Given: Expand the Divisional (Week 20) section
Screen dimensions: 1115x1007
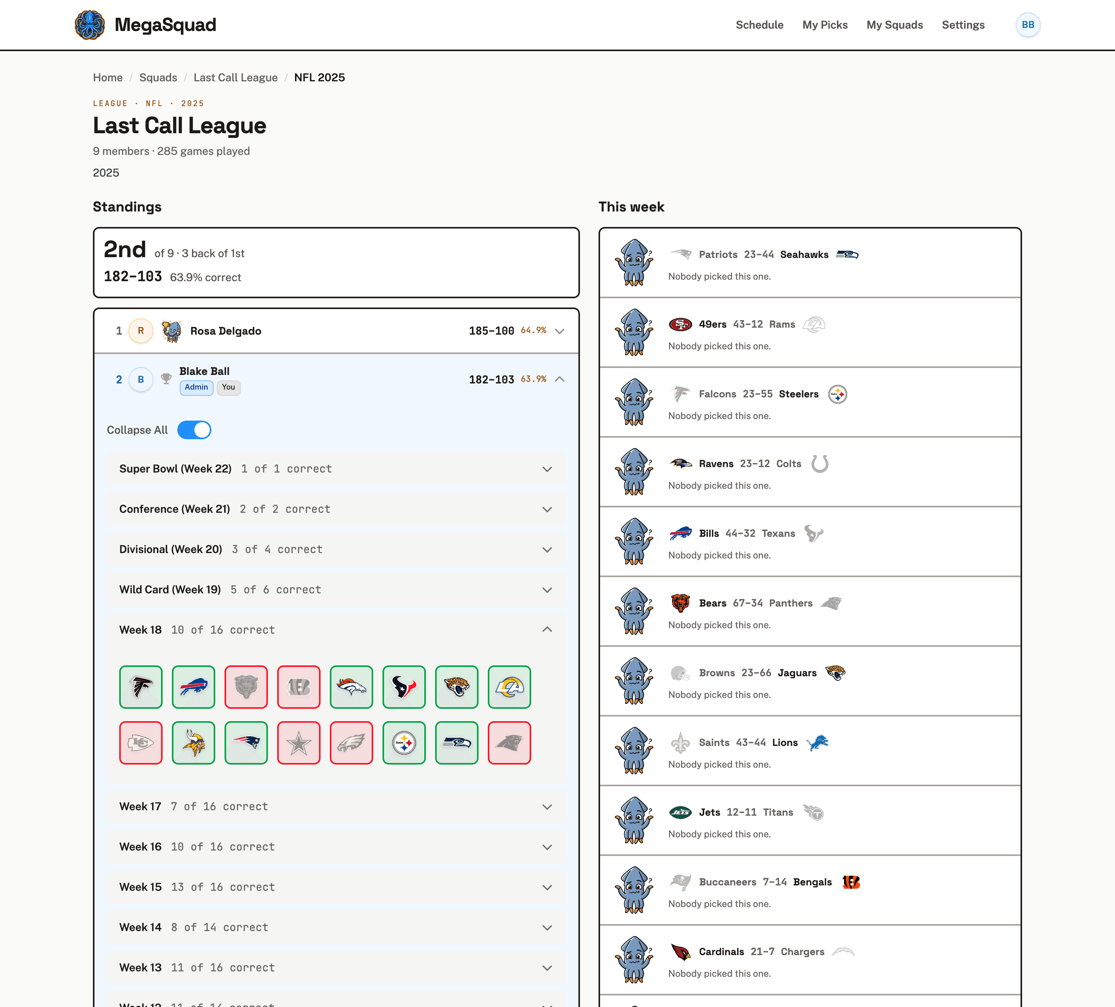Looking at the screenshot, I should [x=336, y=550].
